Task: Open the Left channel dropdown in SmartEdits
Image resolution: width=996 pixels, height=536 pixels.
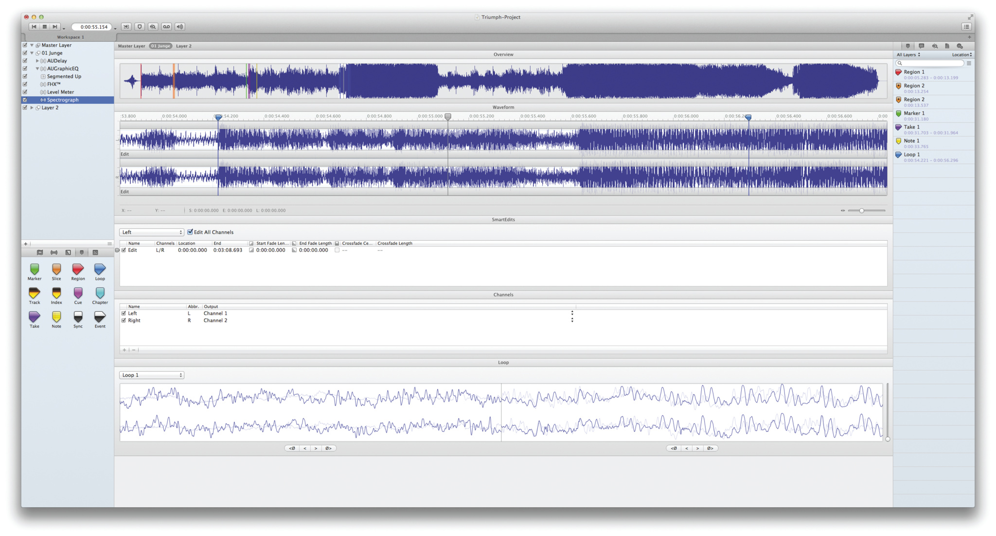Action: 151,232
